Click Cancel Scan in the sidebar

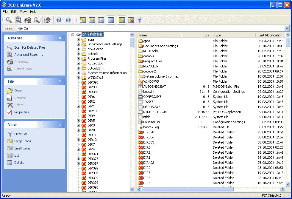(x=23, y=69)
